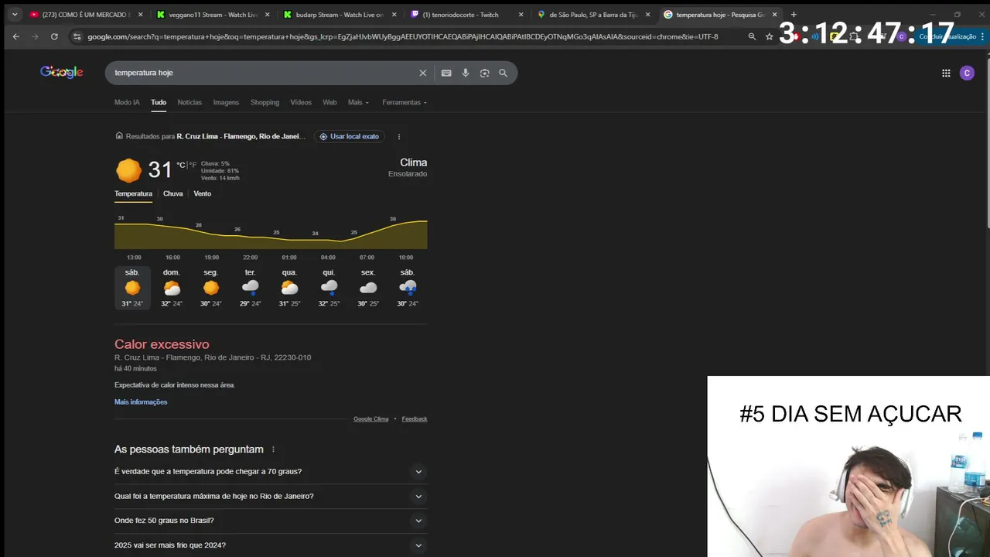990x557 pixels.
Task: Switch to the Web search tab
Action: point(329,102)
